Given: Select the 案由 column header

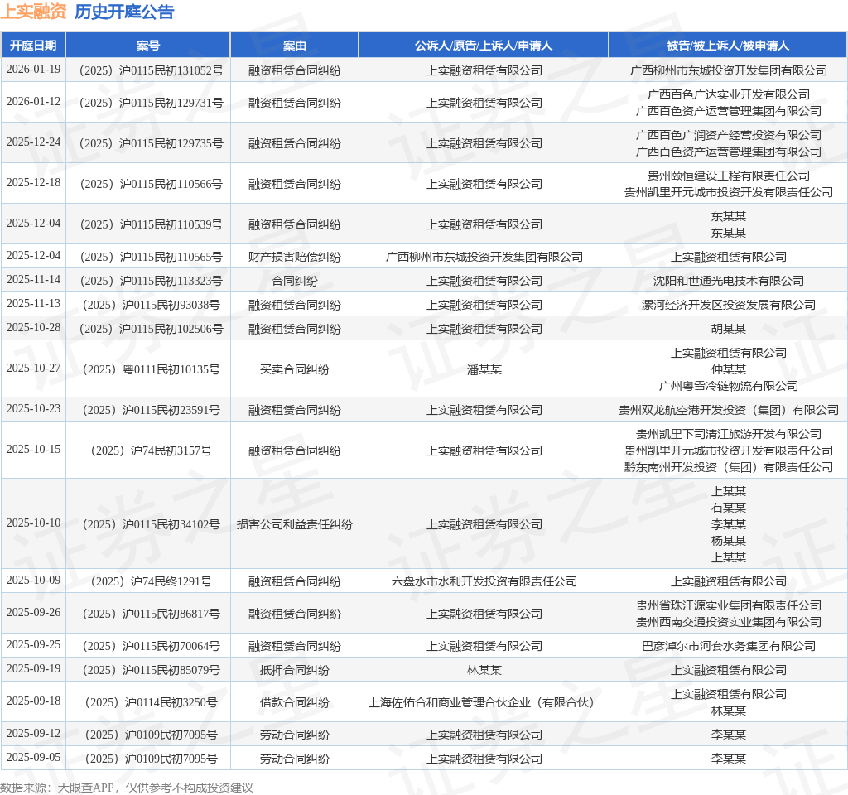Looking at the screenshot, I should [x=294, y=46].
